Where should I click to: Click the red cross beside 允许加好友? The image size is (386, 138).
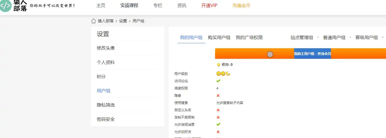tap(218, 132)
